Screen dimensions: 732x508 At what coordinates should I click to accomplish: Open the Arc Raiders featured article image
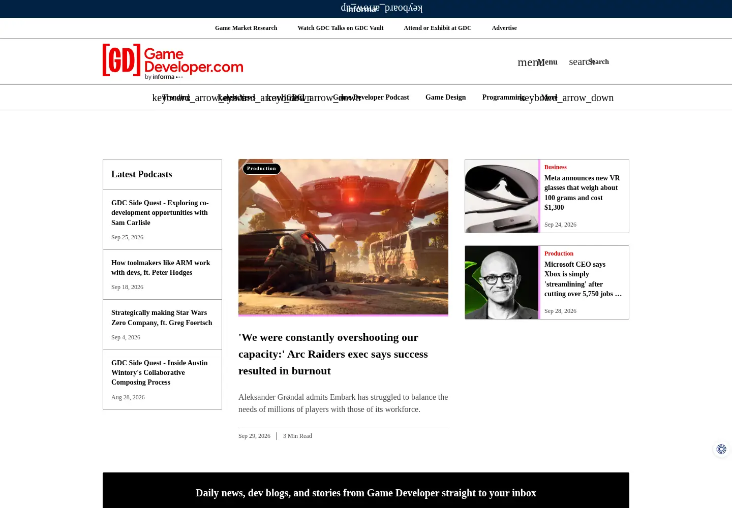tap(343, 237)
